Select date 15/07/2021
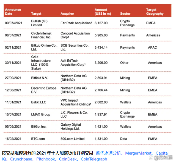The height and width of the screenshot is (164, 176). pyautogui.click(x=13, y=114)
